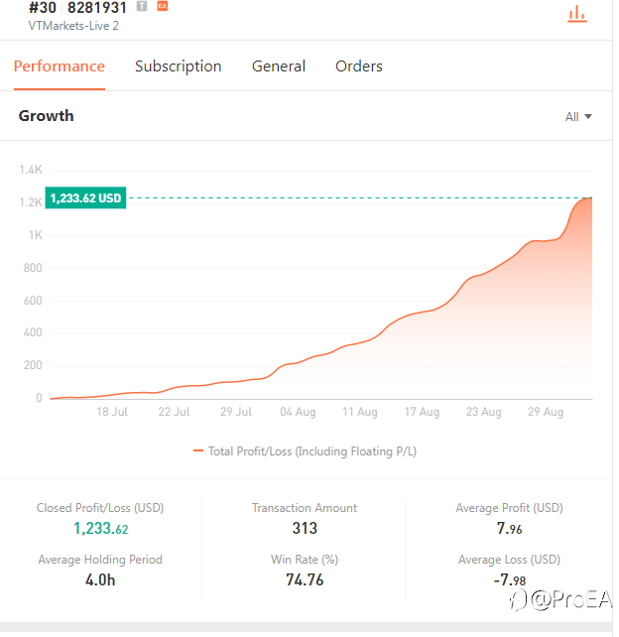The image size is (619, 637).
Task: Click the Win Rate value 74.76
Action: click(x=305, y=579)
